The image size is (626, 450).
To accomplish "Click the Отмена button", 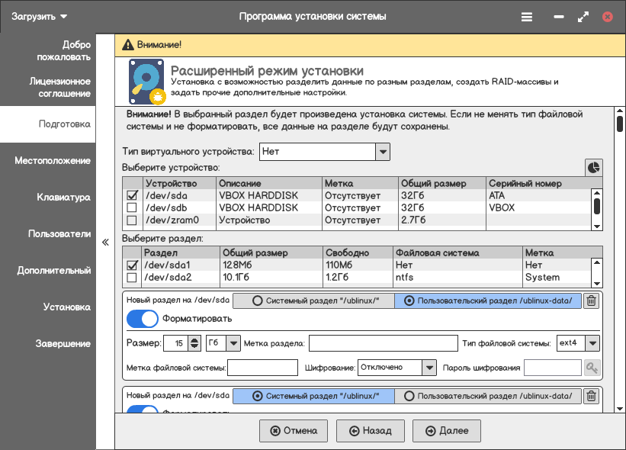I will coord(294,431).
